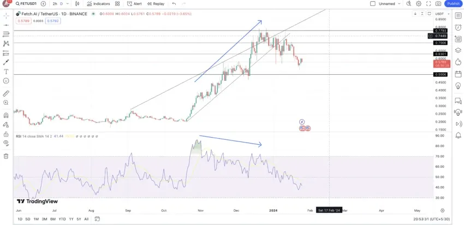Open the FETUSD1 symbol search
This screenshot has height=225, width=464.
click(26, 4)
